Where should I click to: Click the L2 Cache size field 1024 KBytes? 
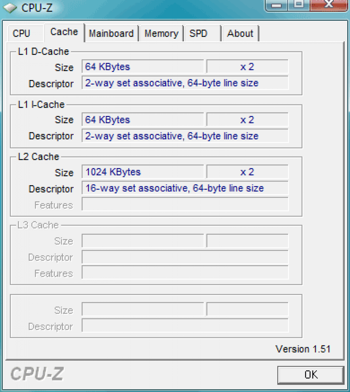[x=143, y=172]
